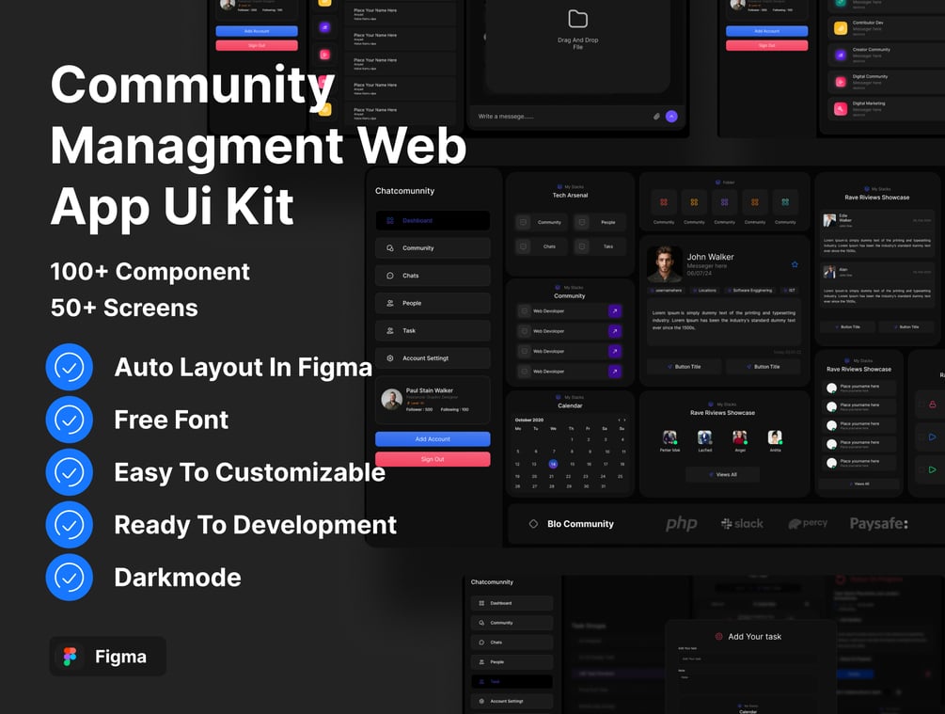Open Account Settingt in the main sidebar

(433, 358)
